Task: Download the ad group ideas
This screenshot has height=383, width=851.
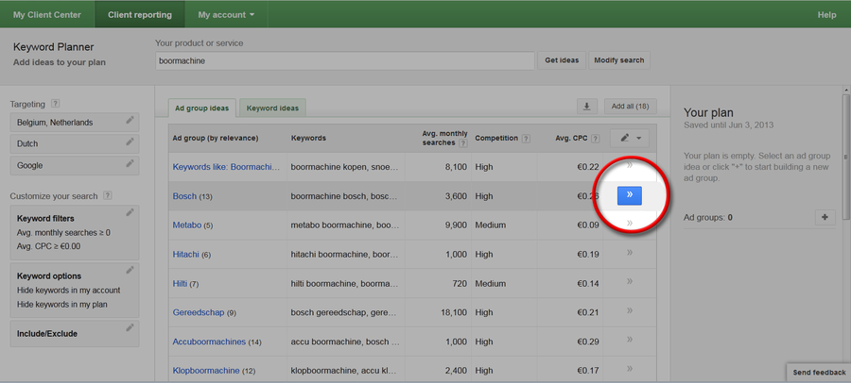Action: click(x=587, y=107)
